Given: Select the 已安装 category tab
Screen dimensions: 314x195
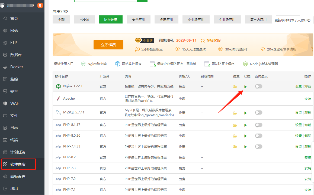Looking at the screenshot, I should coord(84,19).
